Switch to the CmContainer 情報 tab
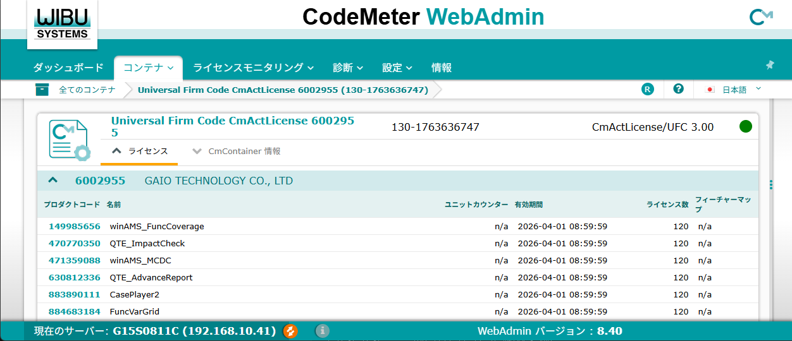The width and height of the screenshot is (792, 341). coord(237,152)
